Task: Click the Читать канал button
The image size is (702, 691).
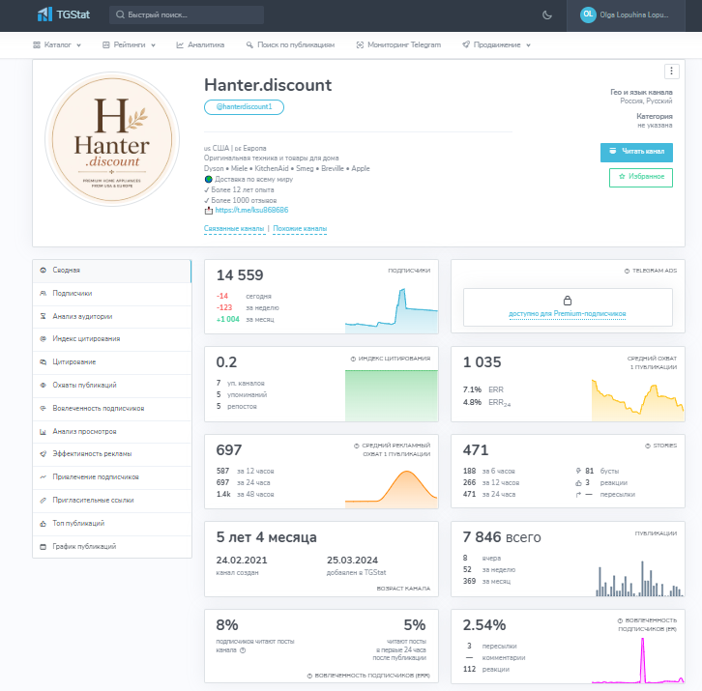Action: coord(636,152)
